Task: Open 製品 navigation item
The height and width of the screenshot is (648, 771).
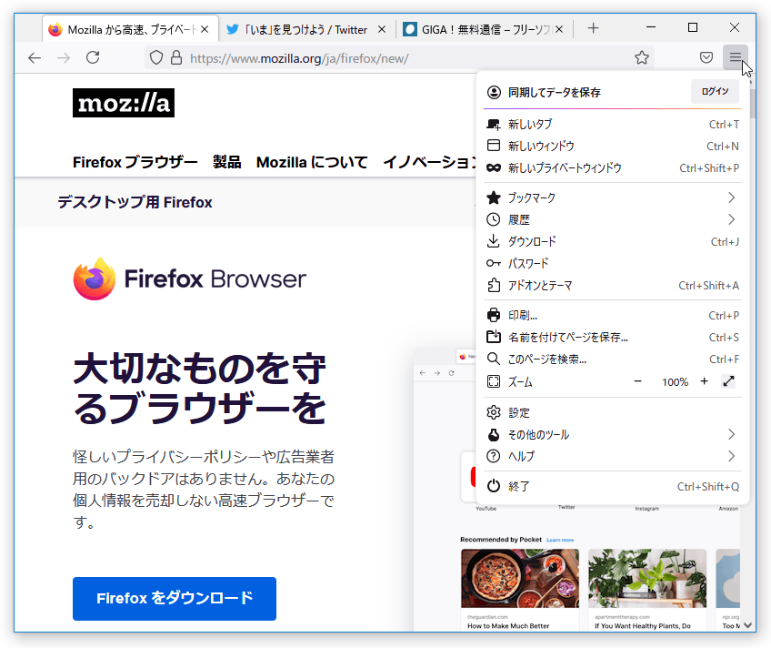Action: 226,162
